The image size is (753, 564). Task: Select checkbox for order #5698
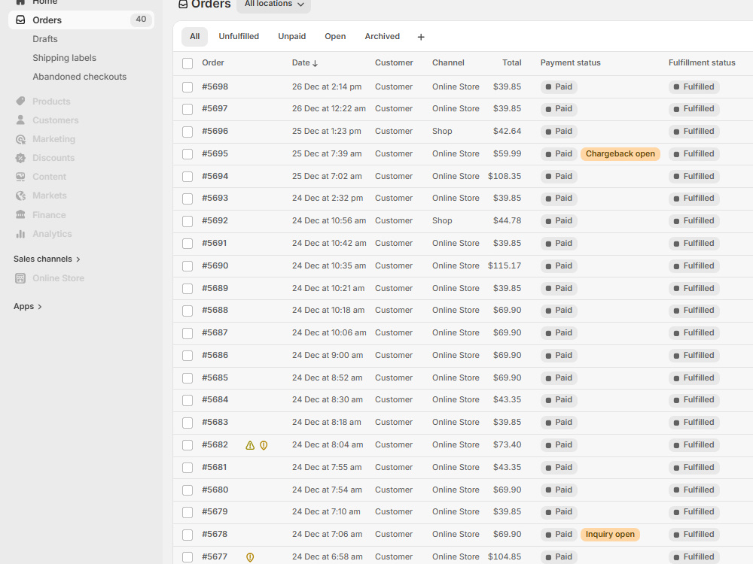pyautogui.click(x=187, y=86)
